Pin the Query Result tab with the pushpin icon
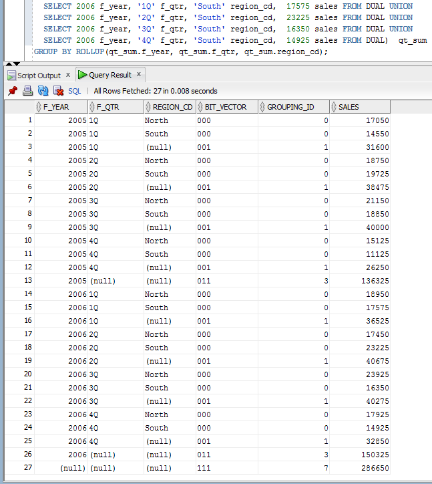Screen dimensions: 432x484 point(13,91)
